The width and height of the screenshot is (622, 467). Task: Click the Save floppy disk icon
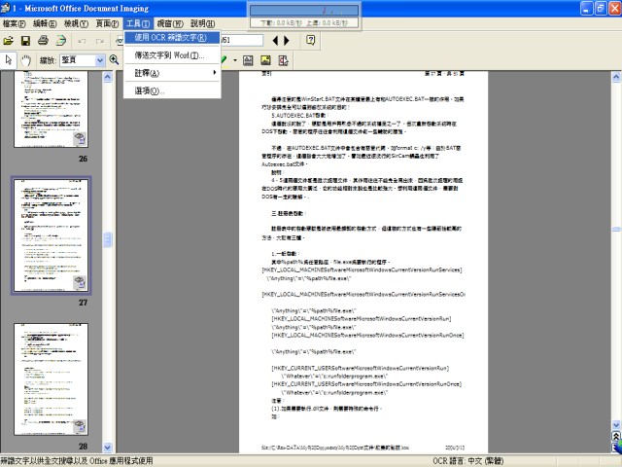(26, 41)
